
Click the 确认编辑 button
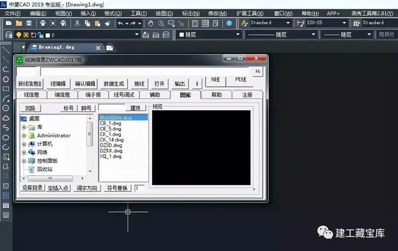85,84
